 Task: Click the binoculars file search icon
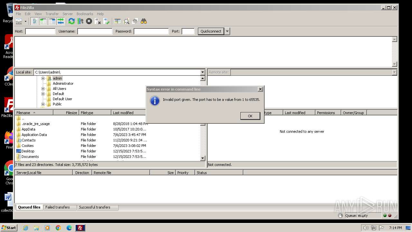144,21
